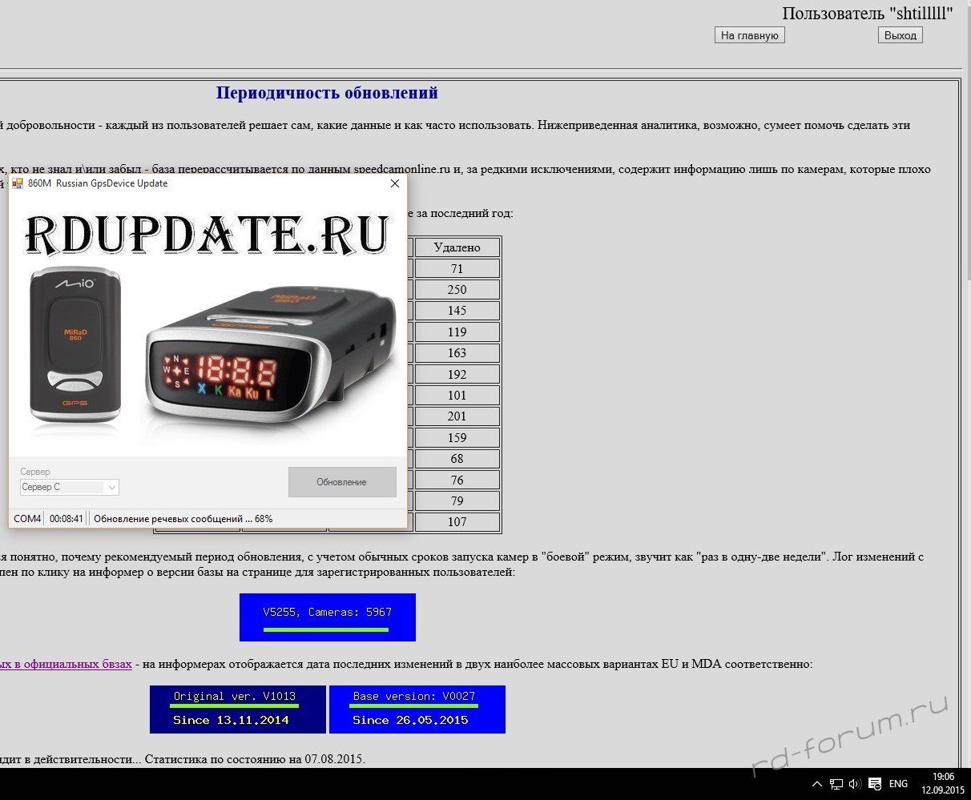Open the Сервер C dropdown
The height and width of the screenshot is (800, 971).
pos(70,487)
